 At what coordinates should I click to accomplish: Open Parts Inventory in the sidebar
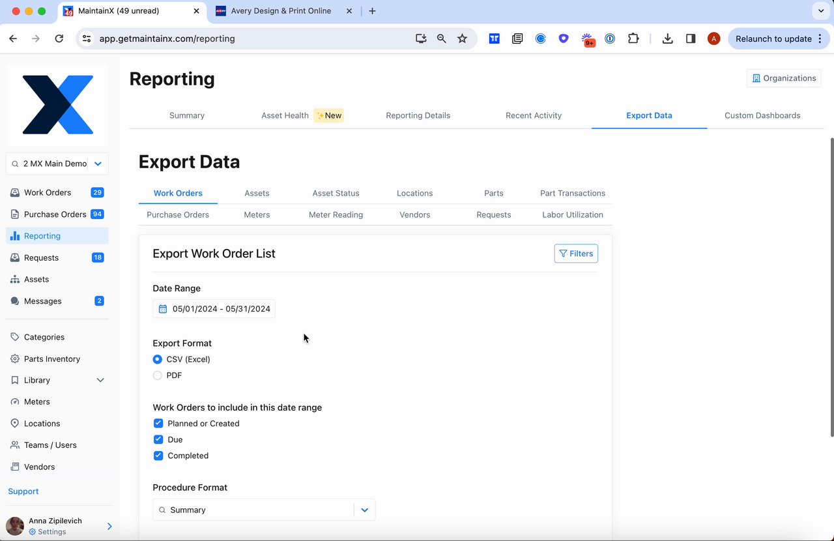[57, 358]
